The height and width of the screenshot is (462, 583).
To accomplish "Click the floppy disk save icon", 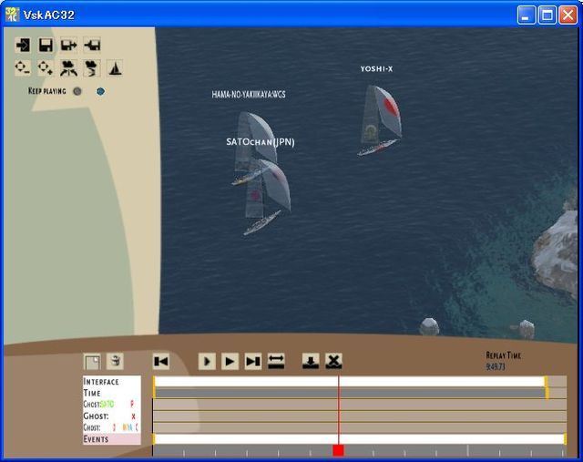I will [x=46, y=45].
